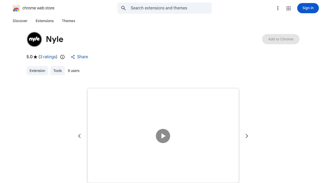
Task: Open the 3 ratings link
Action: (x=48, y=57)
